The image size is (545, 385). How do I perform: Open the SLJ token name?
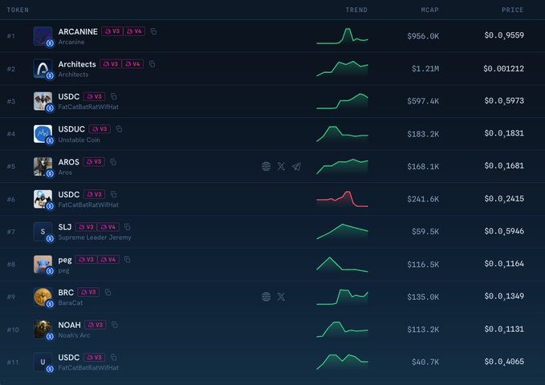click(65, 227)
